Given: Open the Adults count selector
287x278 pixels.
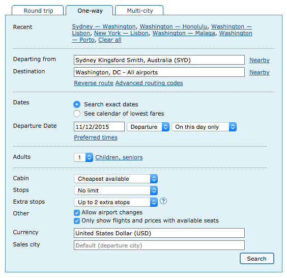Looking at the screenshot, I should coord(83,157).
